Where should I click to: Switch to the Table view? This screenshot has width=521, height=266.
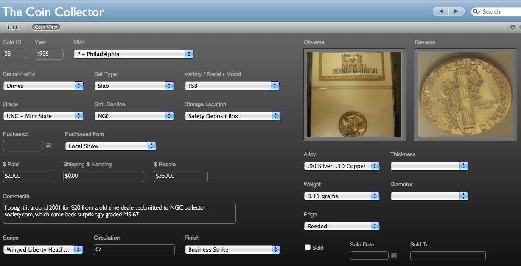click(14, 27)
